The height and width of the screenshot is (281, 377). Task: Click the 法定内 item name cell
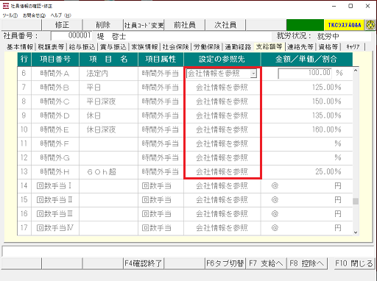coord(108,74)
